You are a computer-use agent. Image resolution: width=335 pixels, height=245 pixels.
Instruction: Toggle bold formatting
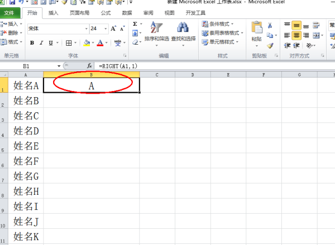click(x=32, y=43)
